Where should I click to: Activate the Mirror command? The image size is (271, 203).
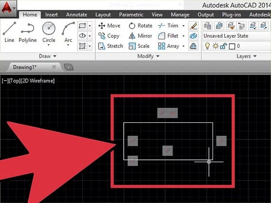(140, 36)
